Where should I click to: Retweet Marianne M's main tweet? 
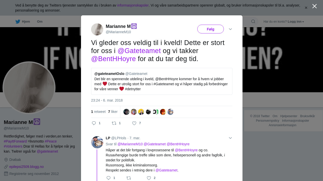(x=114, y=123)
